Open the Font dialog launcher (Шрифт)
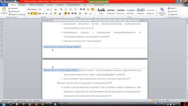Screen dimensions: 188x106 point(62,17)
